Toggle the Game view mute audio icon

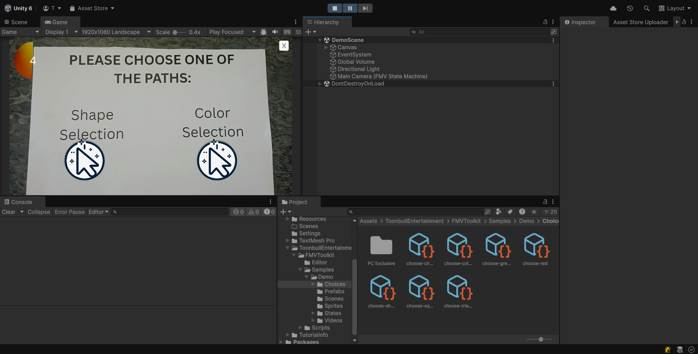[x=275, y=32]
